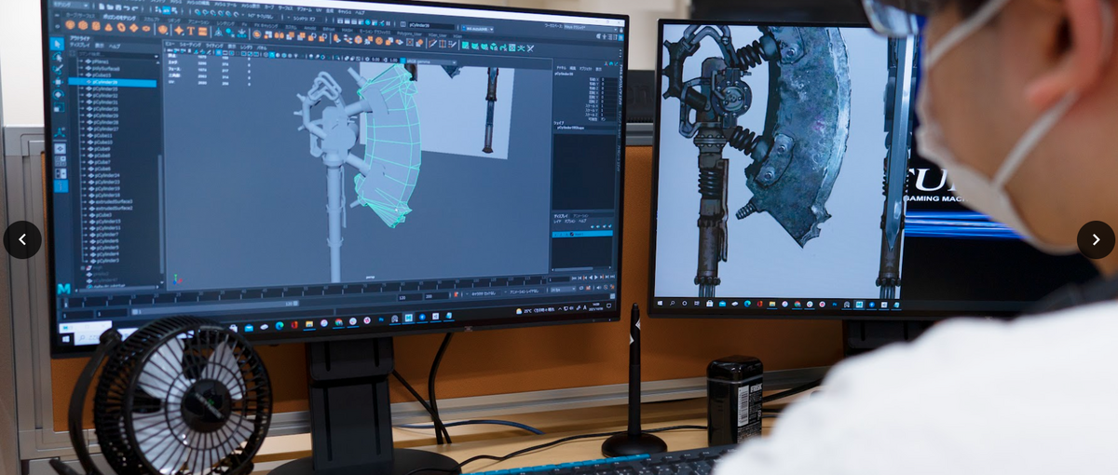The height and width of the screenshot is (475, 1118).
Task: Click the Multi-Cut knife shelf icon
Action: click(x=433, y=43)
